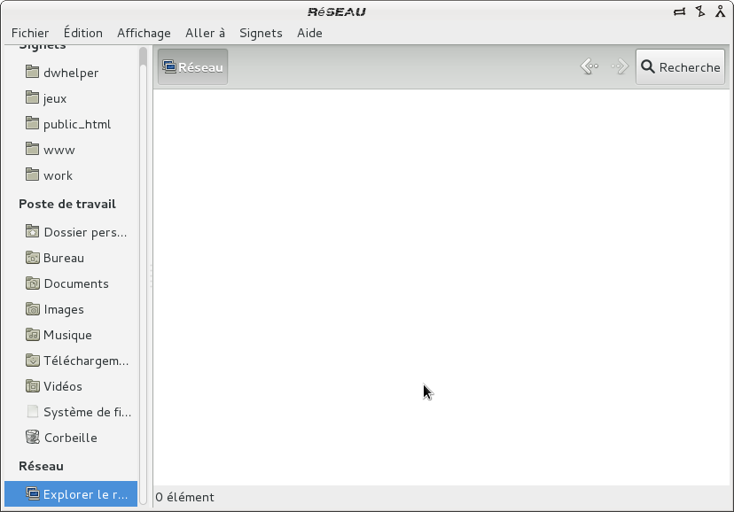
Task: Click the folder icon next to jeux
Action: 32,97
